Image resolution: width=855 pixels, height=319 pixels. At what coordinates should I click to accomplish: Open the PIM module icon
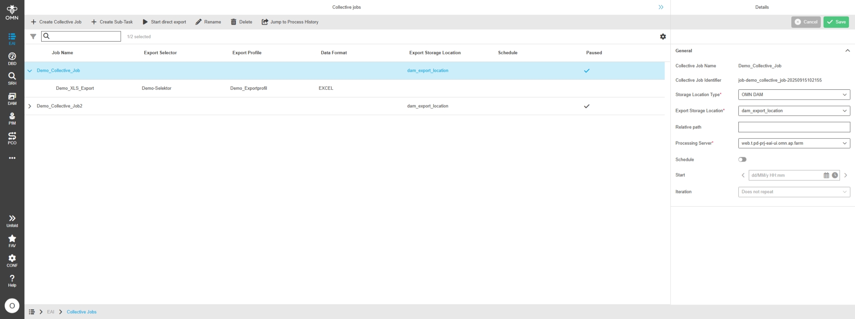click(x=12, y=119)
